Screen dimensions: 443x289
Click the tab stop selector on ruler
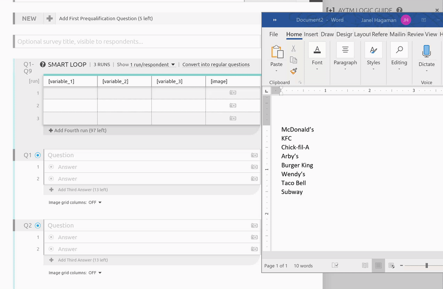(x=266, y=91)
